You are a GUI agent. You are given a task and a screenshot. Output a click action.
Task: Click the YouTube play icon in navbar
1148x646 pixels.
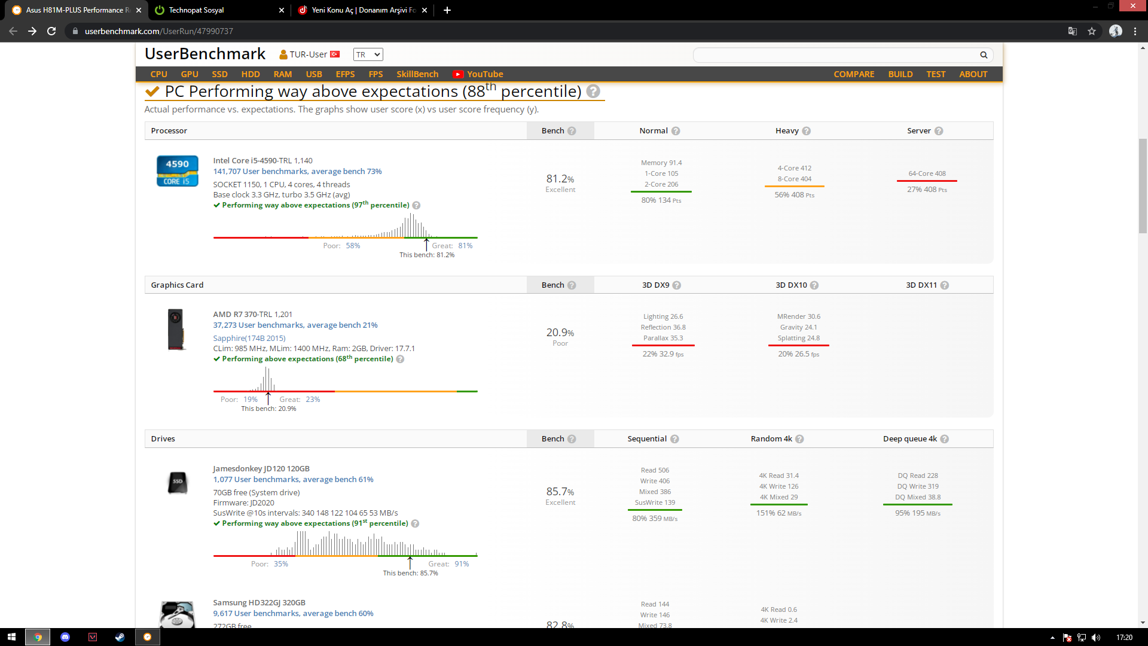coord(458,74)
